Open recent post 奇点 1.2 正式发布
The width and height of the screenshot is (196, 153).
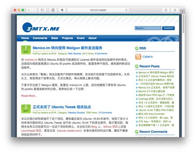(x=155, y=118)
